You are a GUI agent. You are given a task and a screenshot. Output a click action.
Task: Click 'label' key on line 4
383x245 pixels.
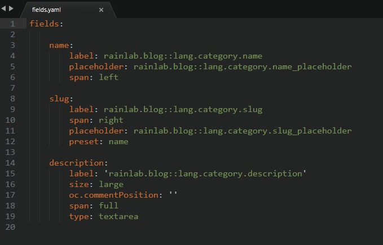[x=81, y=56]
